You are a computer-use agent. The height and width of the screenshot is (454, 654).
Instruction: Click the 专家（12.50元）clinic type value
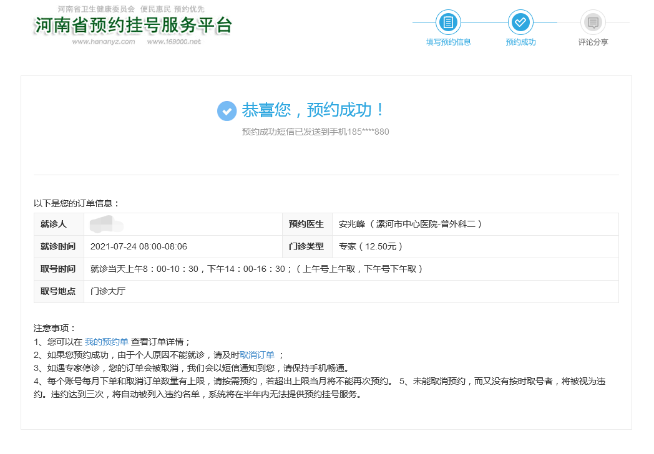pos(371,247)
